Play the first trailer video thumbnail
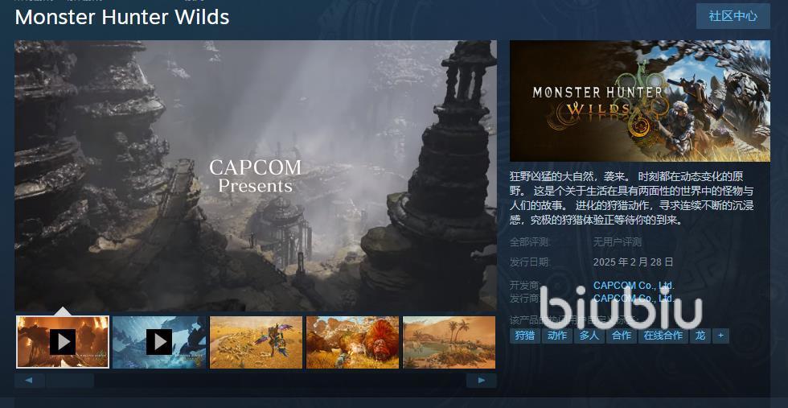 [x=63, y=342]
